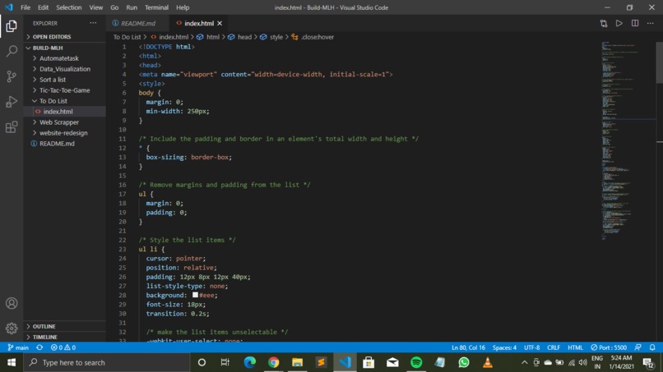Screen dimensions: 663x372
Task: Open changes compare icon in editor toolbar
Action: pyautogui.click(x=604, y=23)
